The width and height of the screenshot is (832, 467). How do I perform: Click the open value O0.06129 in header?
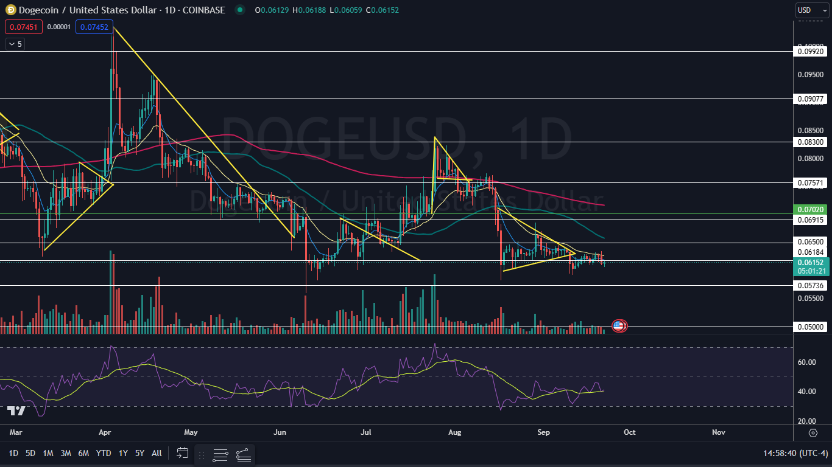272,10
